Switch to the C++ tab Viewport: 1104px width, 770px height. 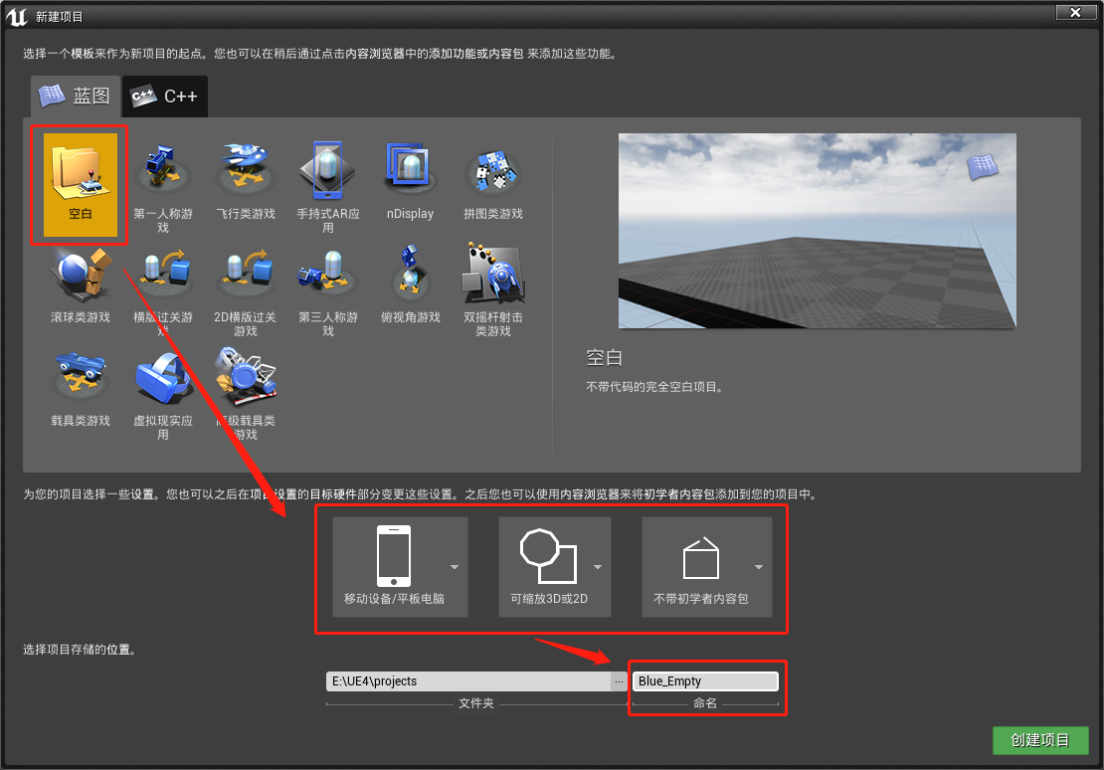click(163, 96)
